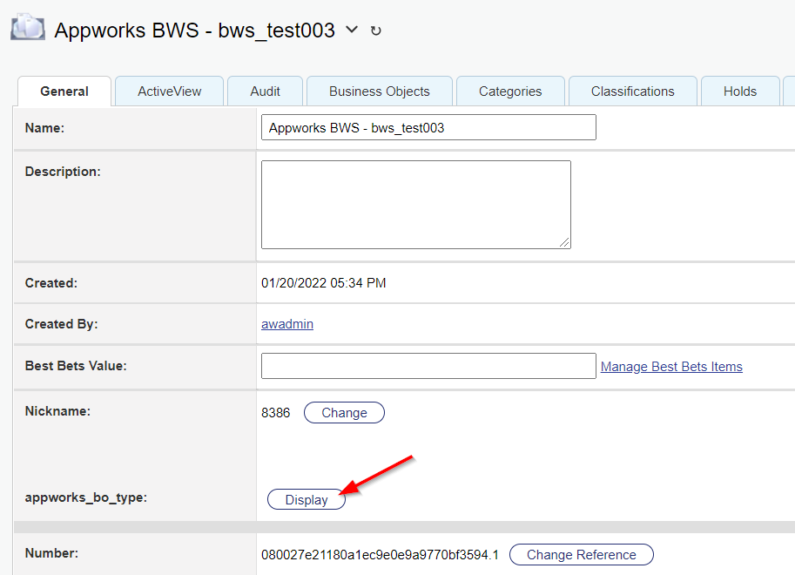Open the Classifications tab
The width and height of the screenshot is (795, 575).
pyautogui.click(x=632, y=91)
